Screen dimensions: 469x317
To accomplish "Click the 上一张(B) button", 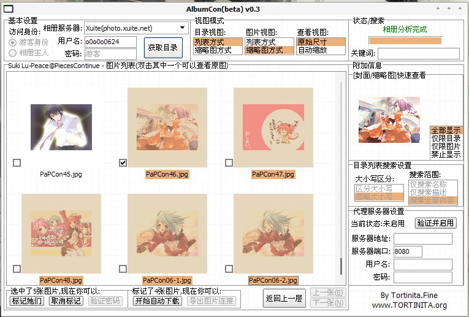I will pyautogui.click(x=328, y=292).
